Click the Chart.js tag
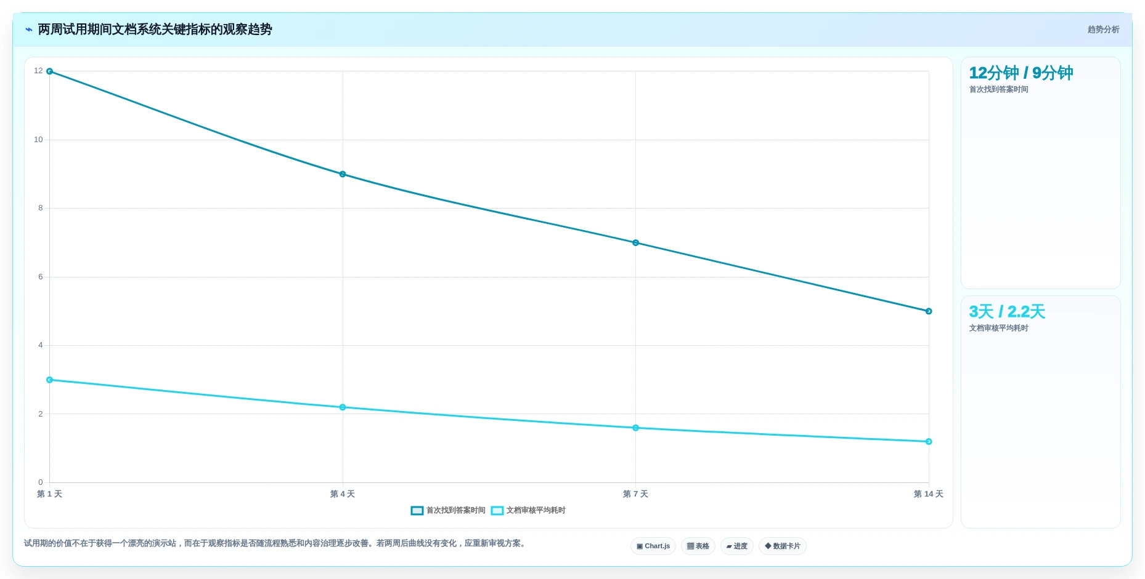 pos(653,546)
